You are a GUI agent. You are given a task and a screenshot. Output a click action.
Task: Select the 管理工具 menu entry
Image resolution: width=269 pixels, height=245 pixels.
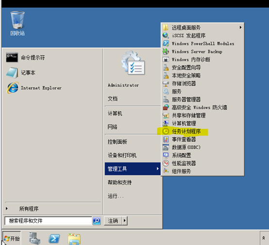click(x=133, y=169)
